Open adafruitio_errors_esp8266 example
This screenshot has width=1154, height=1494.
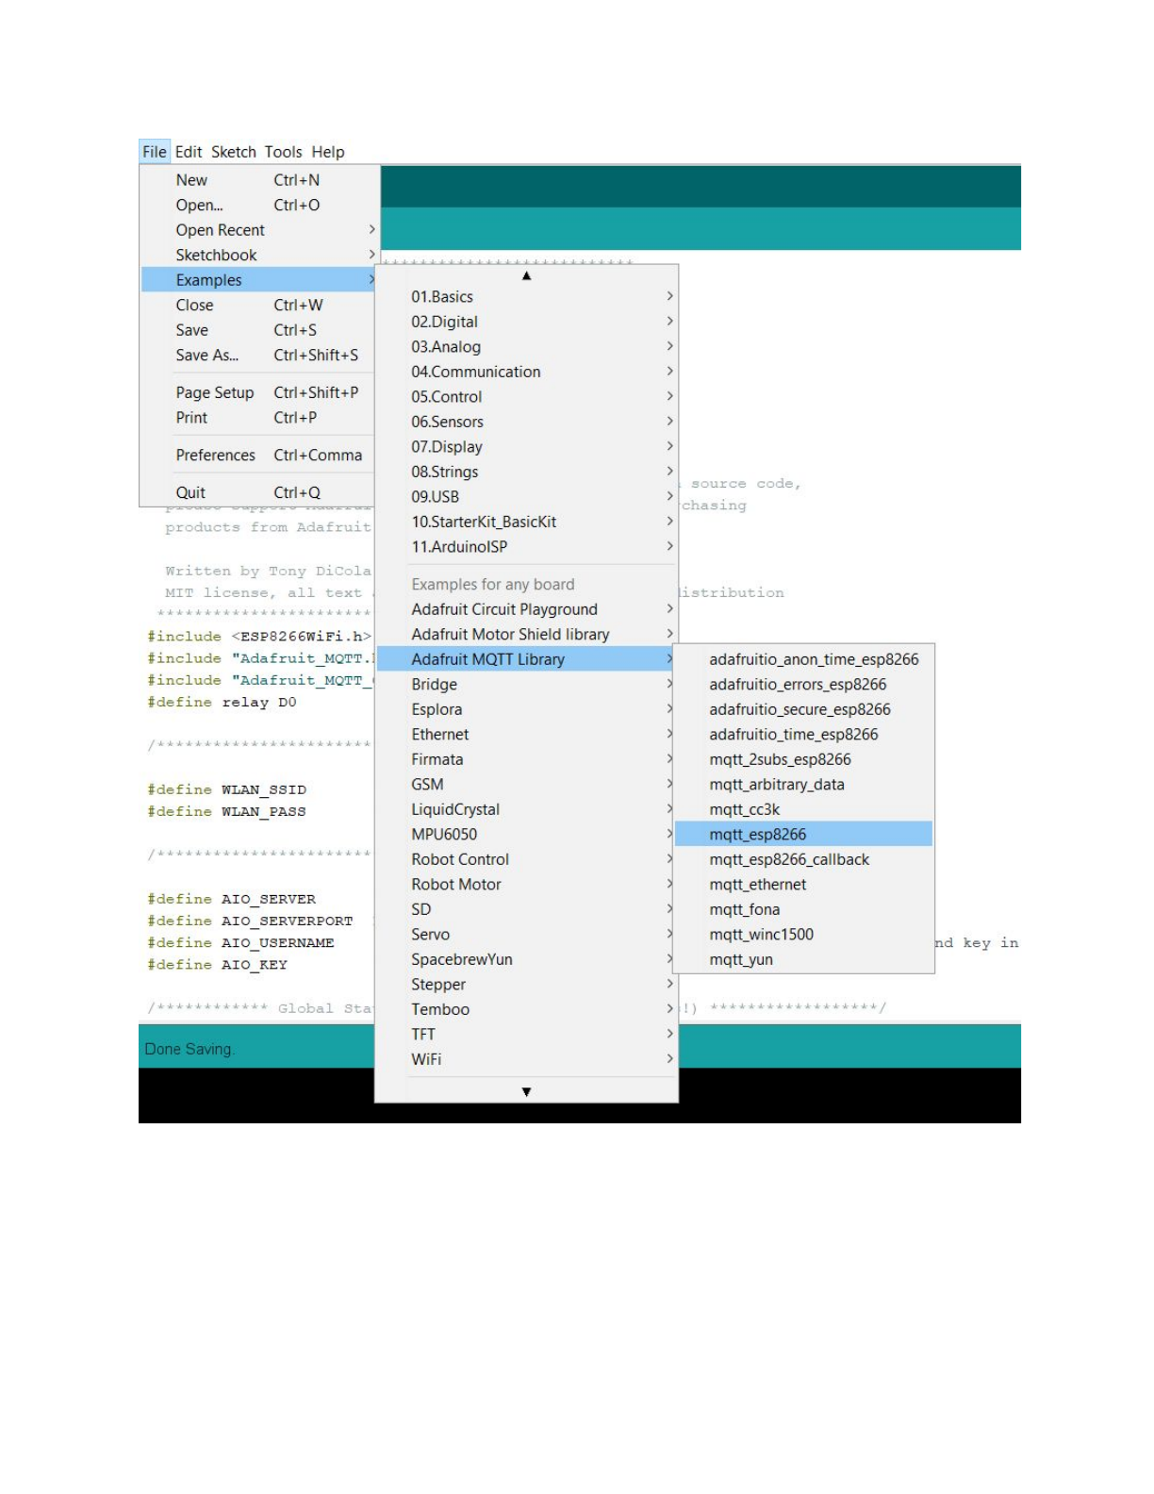coord(803,684)
